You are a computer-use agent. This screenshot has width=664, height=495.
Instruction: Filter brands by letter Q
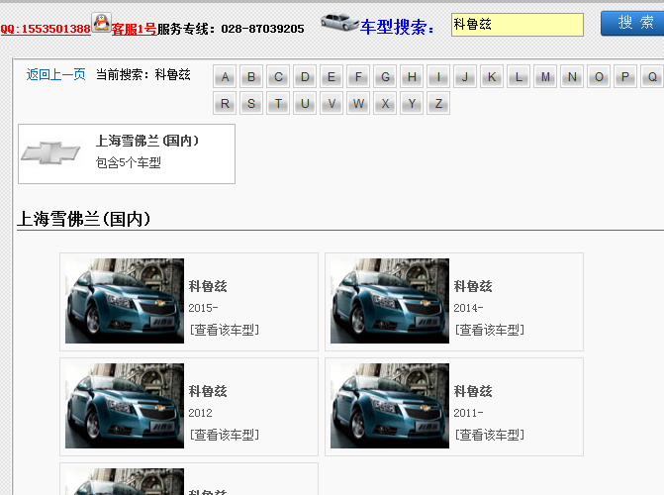(652, 76)
